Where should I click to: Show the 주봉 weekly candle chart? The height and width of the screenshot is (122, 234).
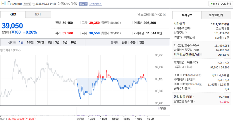tap(133, 42)
